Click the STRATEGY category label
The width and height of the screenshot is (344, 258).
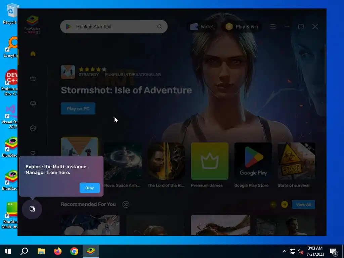point(89,75)
